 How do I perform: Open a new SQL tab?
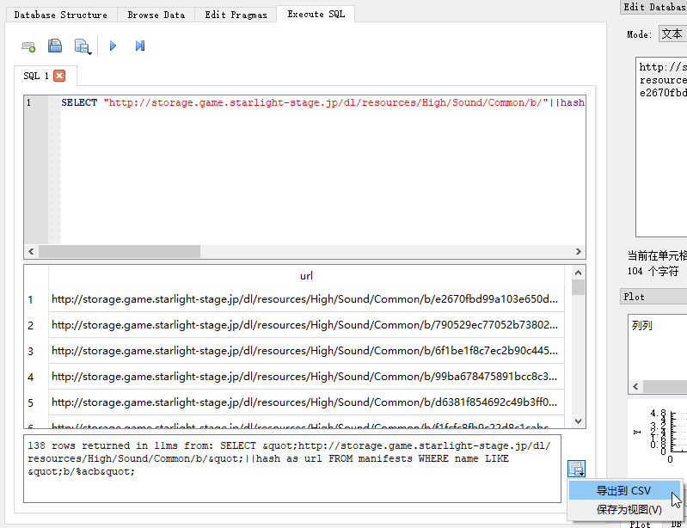(28, 46)
